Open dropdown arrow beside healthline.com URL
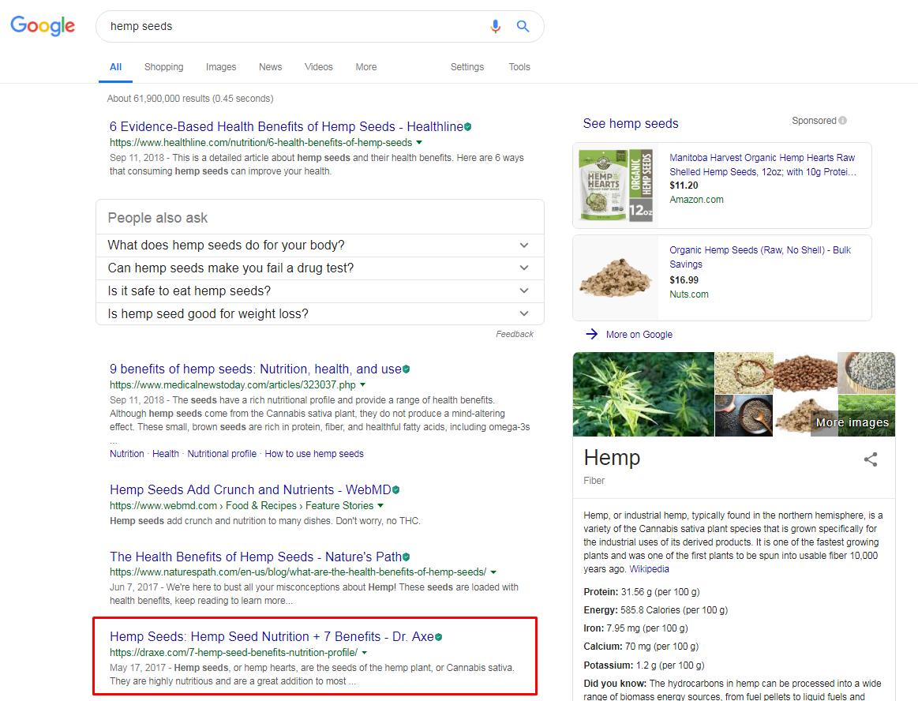 point(418,142)
